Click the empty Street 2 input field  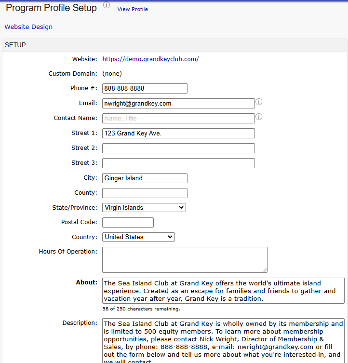click(178, 148)
